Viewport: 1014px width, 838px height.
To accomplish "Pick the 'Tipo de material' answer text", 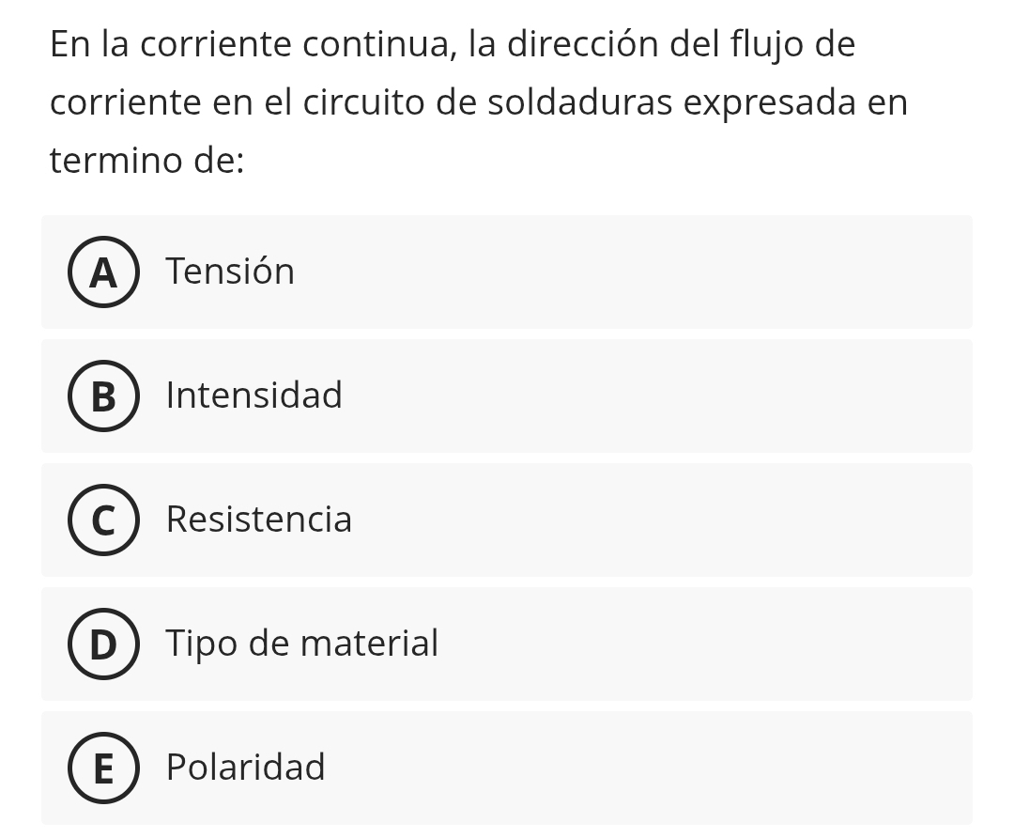I will (302, 644).
